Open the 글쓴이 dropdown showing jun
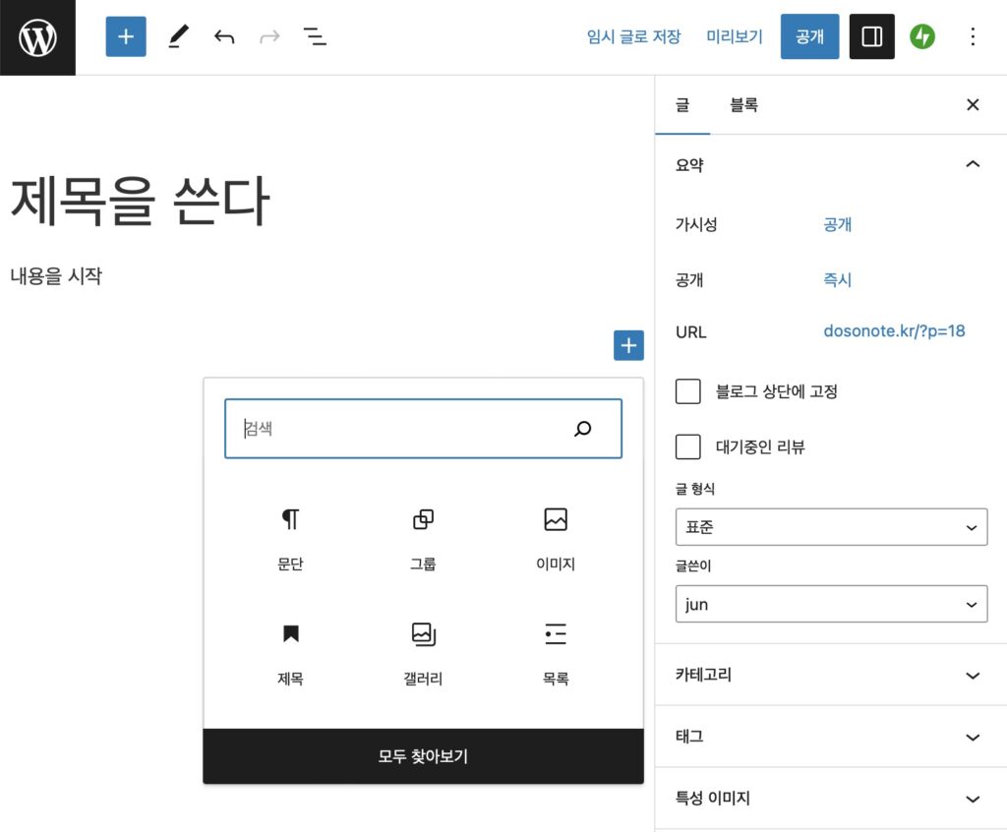1007x832 pixels. [x=831, y=604]
